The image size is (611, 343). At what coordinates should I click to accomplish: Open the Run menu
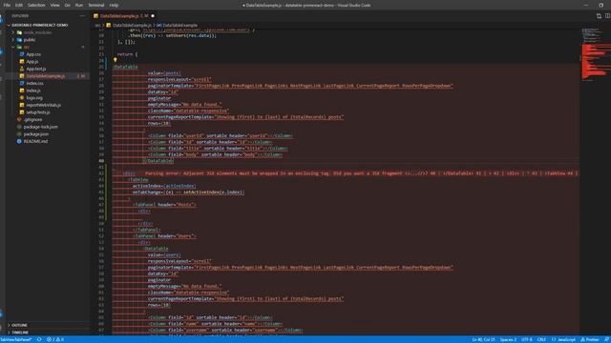click(79, 5)
